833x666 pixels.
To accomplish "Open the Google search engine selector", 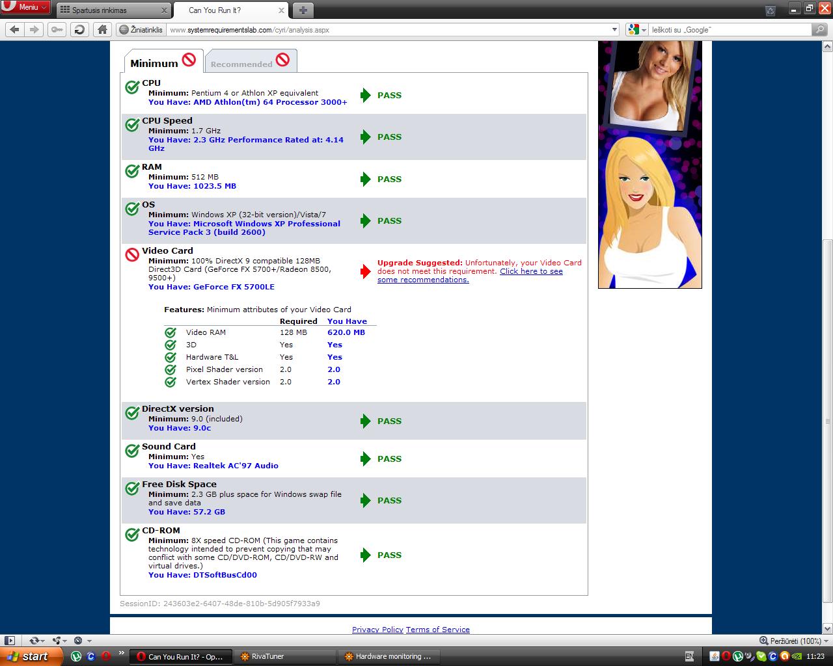I will click(637, 30).
